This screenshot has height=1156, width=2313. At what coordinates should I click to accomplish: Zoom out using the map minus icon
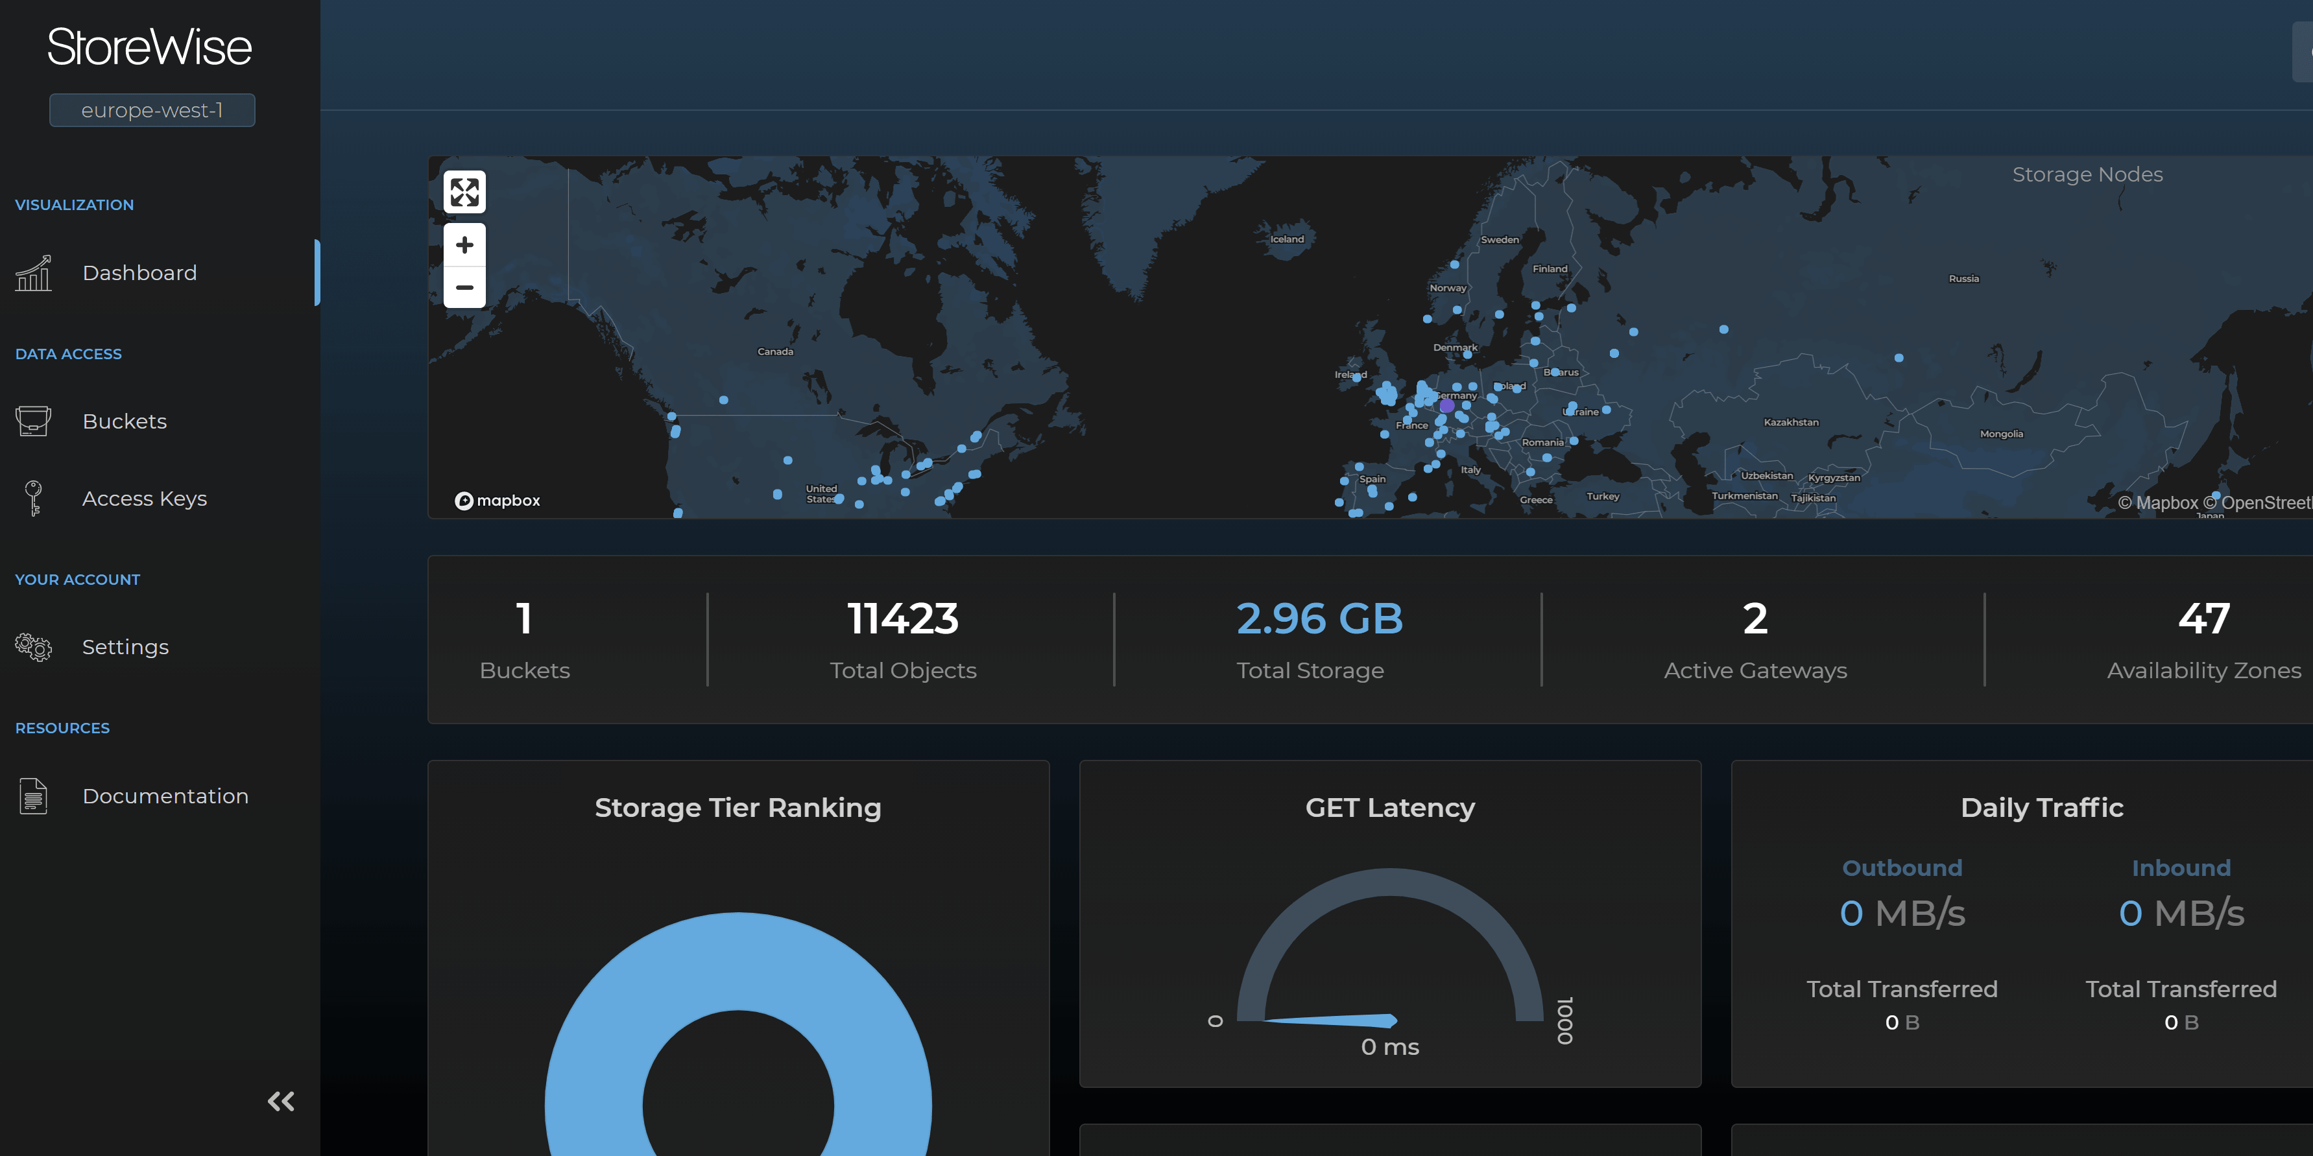[x=464, y=288]
